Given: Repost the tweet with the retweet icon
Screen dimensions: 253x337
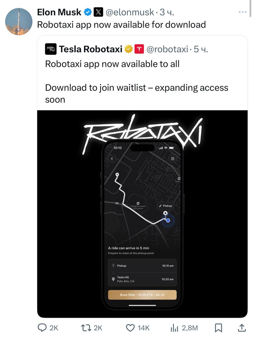Looking at the screenshot, I should pyautogui.click(x=86, y=328).
